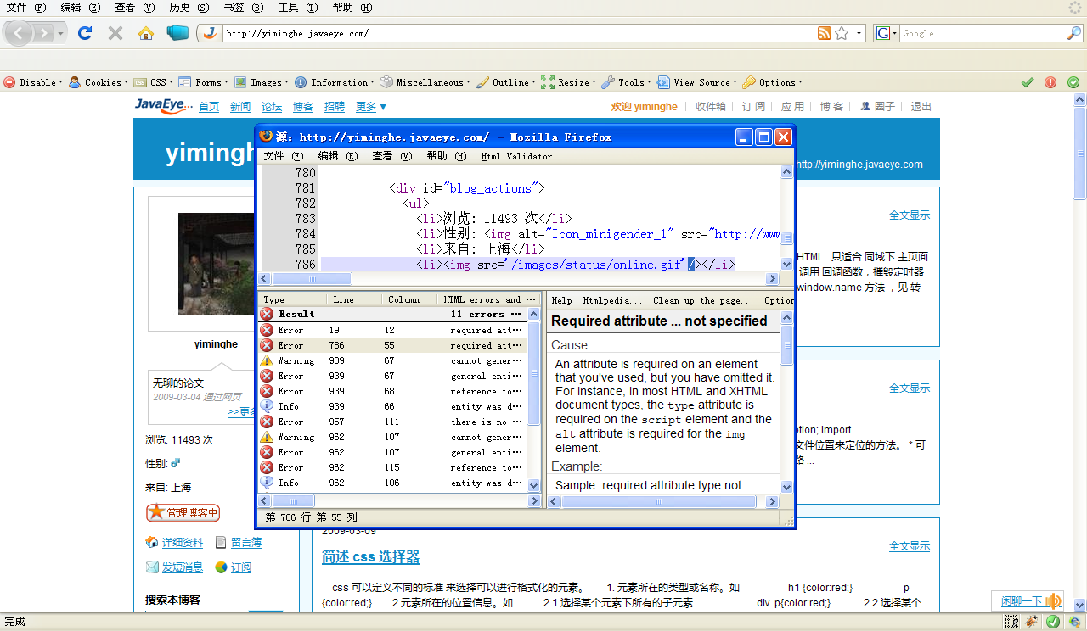Screen dimensions: 1087x631
Task: Open the search engine selector dropdown
Action: (x=887, y=33)
